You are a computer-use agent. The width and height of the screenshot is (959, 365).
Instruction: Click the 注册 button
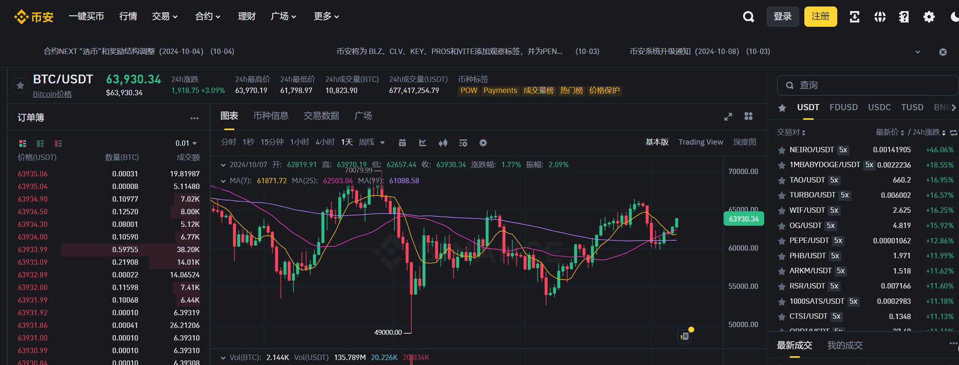click(x=820, y=16)
